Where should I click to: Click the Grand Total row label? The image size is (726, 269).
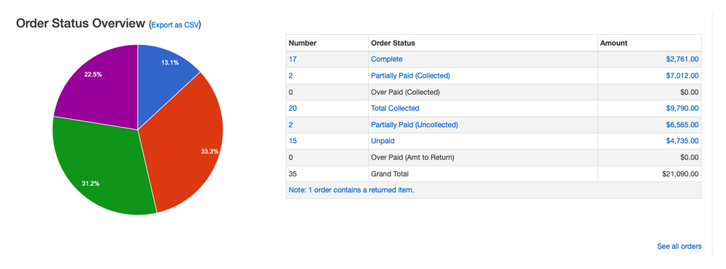tap(390, 174)
